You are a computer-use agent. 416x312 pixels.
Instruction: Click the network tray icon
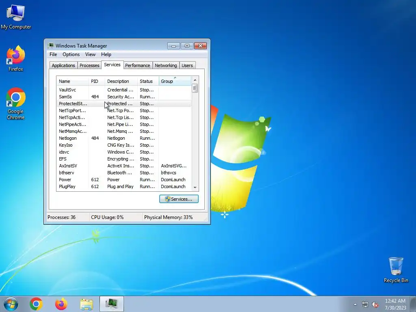365,304
